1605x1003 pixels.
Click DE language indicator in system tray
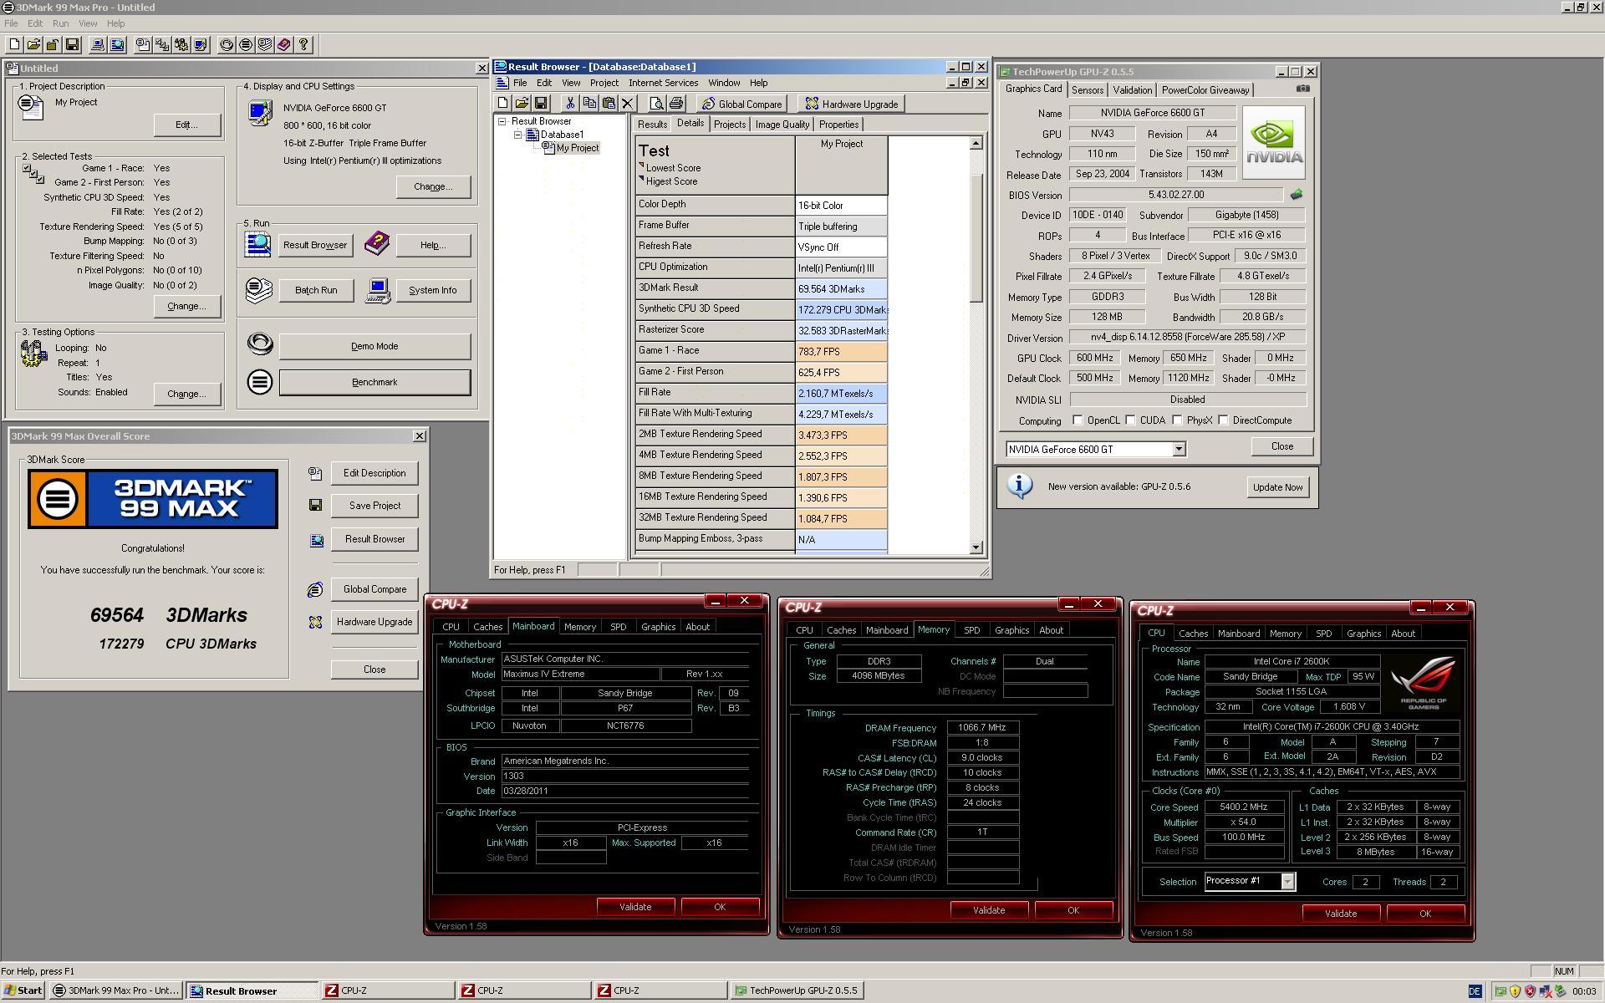pos(1475,991)
